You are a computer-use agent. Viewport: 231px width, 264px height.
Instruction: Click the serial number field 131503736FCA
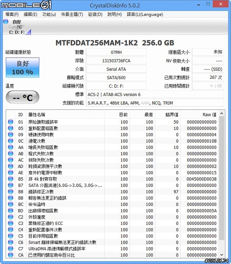116,61
